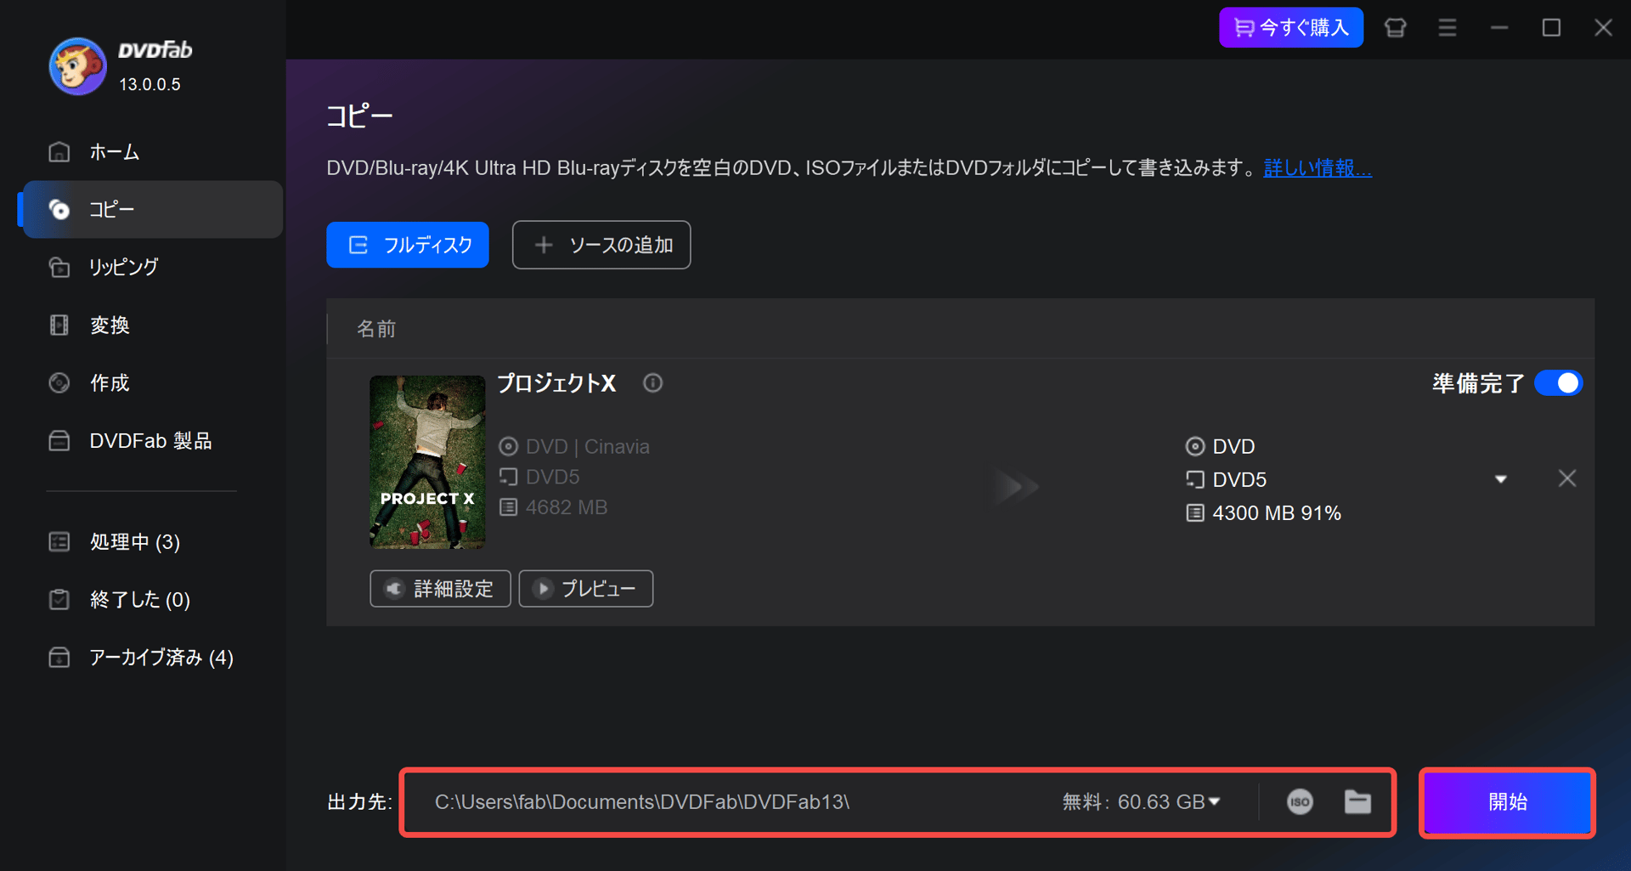Click the source DVD5 label
Image resolution: width=1631 pixels, height=871 pixels.
[x=552, y=477]
